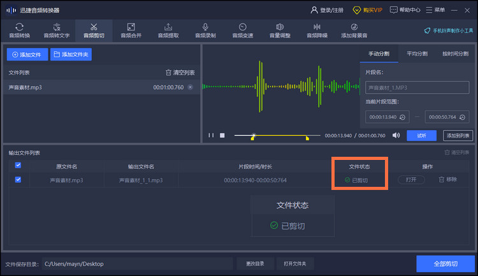The width and height of the screenshot is (478, 276).
Task: Open the 帮助中心 help center
Action: (x=405, y=10)
